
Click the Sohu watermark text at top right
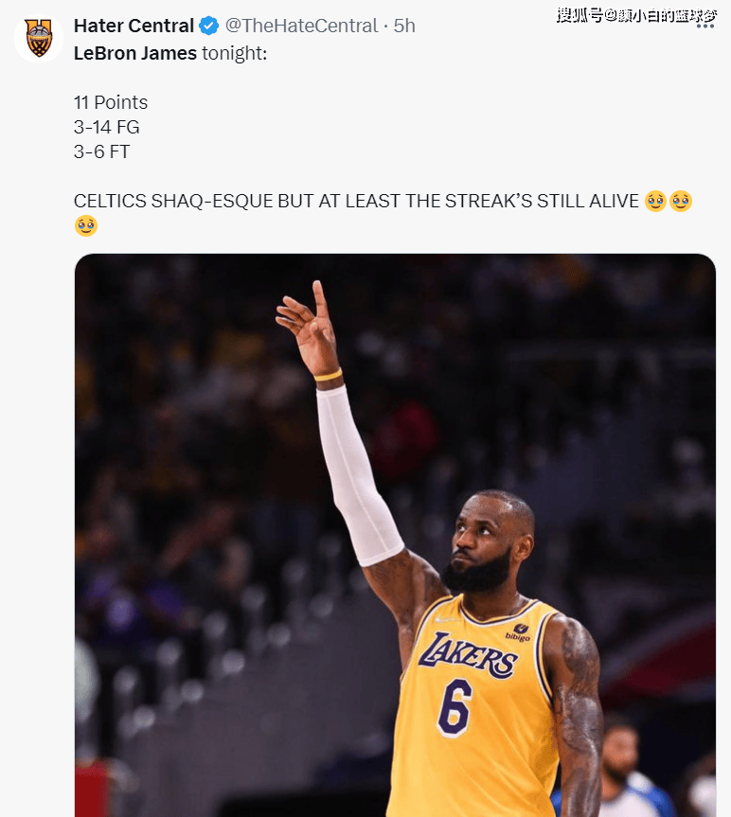(x=636, y=15)
